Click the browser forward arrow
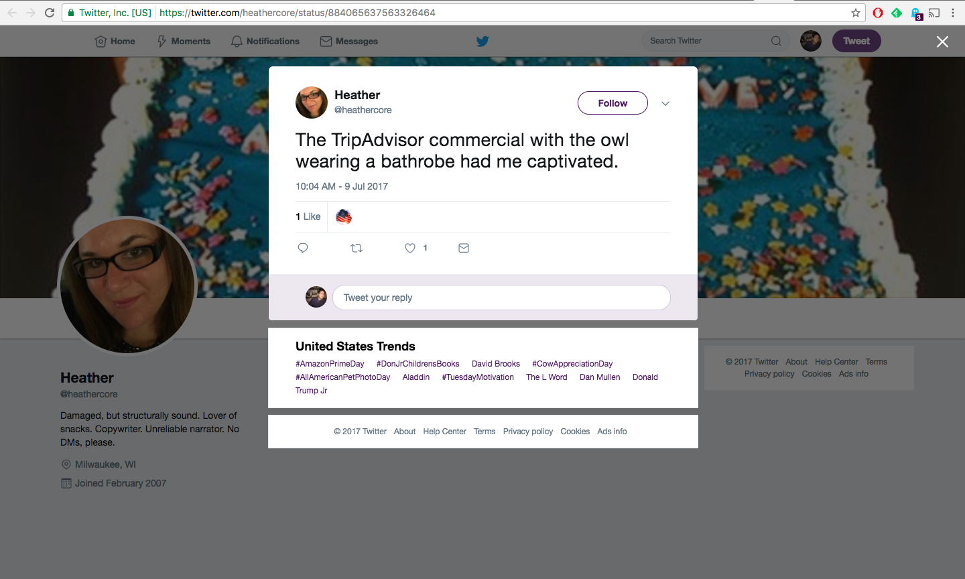 tap(31, 13)
